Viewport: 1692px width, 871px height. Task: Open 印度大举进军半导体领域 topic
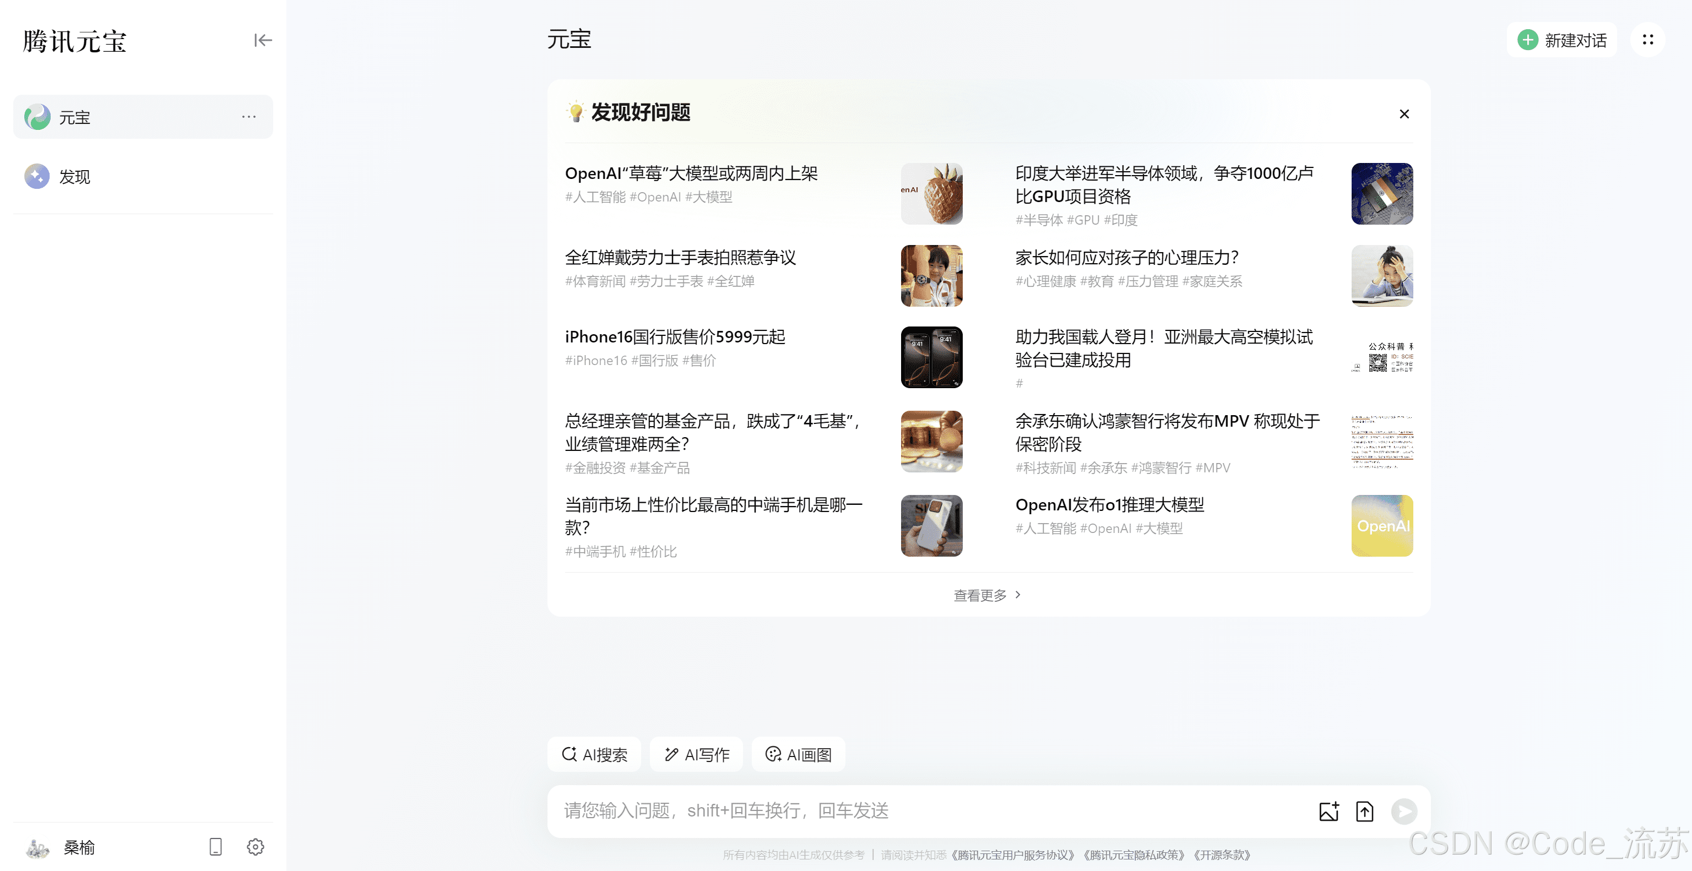pos(1164,184)
